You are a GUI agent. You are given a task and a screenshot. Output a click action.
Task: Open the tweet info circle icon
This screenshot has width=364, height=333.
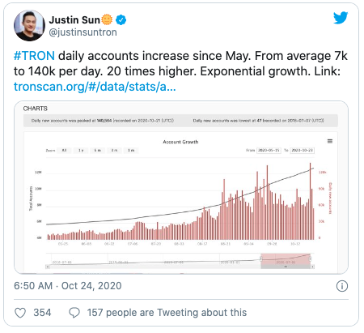coord(342,286)
